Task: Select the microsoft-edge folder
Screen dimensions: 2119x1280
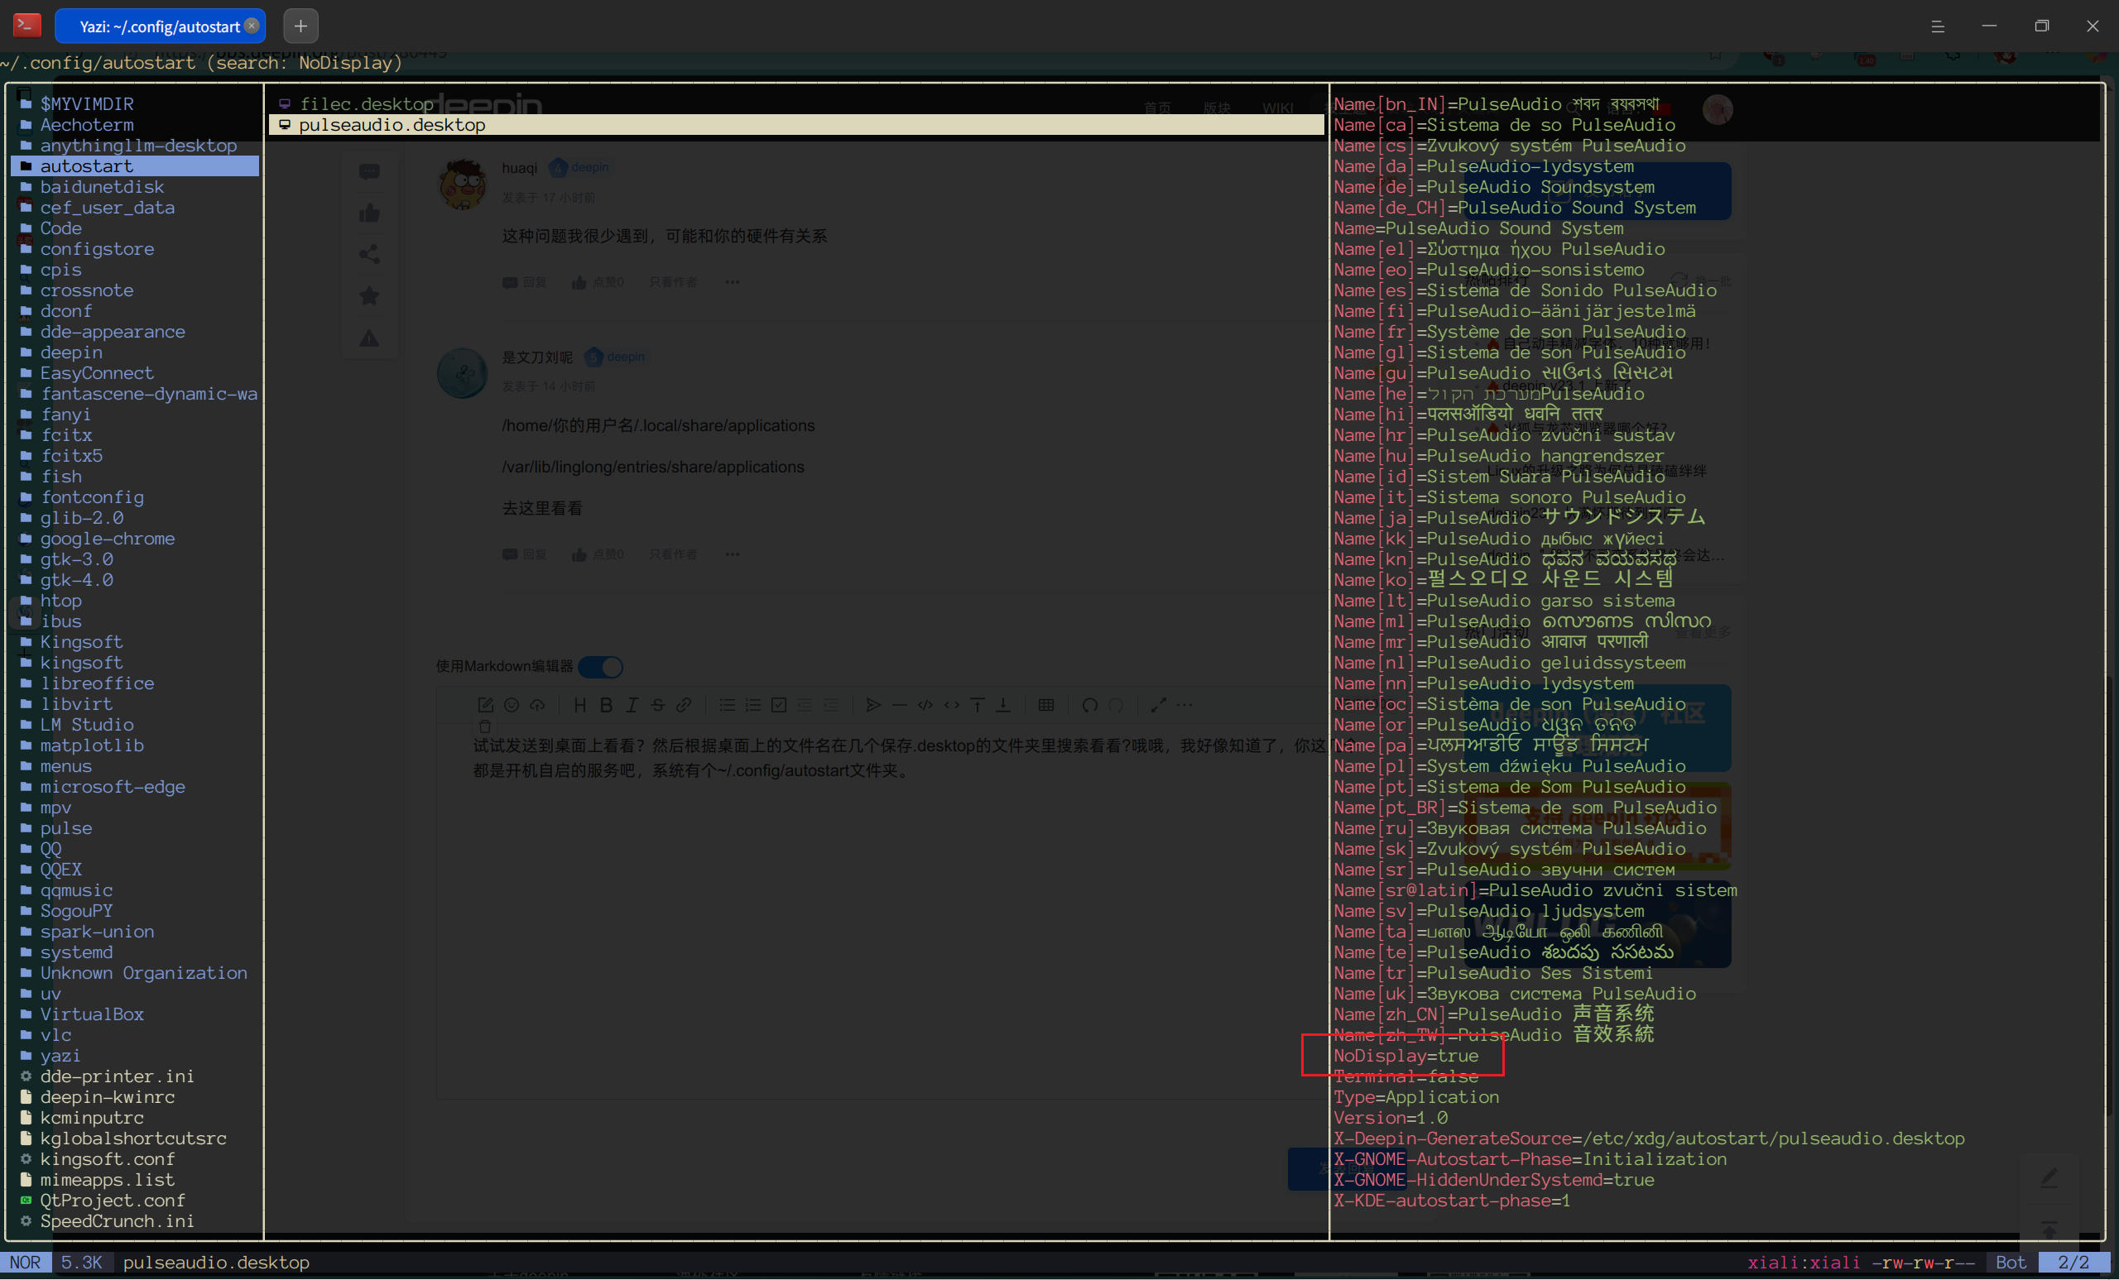Action: pyautogui.click(x=135, y=787)
